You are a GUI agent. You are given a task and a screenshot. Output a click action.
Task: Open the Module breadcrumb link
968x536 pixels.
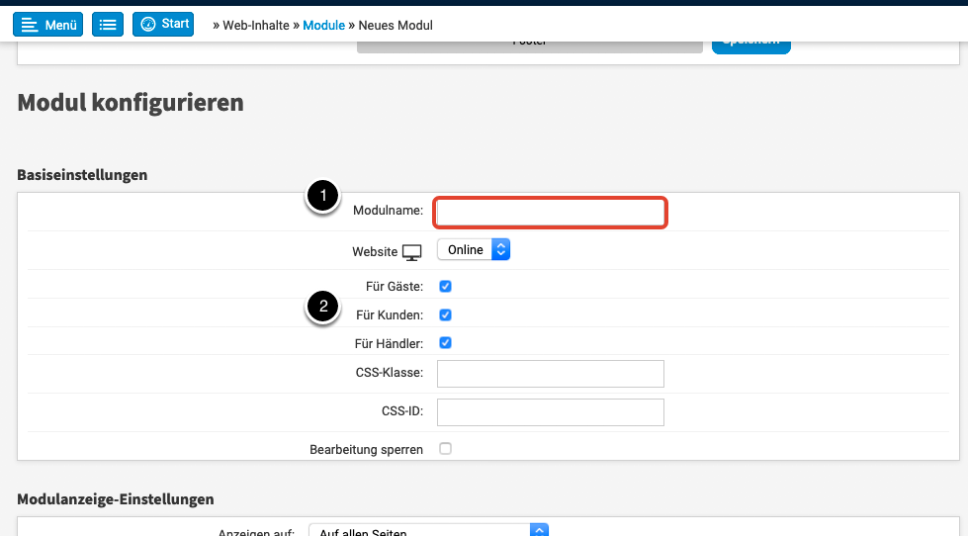click(x=323, y=25)
